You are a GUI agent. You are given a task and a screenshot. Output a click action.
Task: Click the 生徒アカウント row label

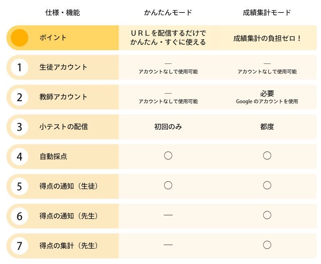(x=63, y=67)
